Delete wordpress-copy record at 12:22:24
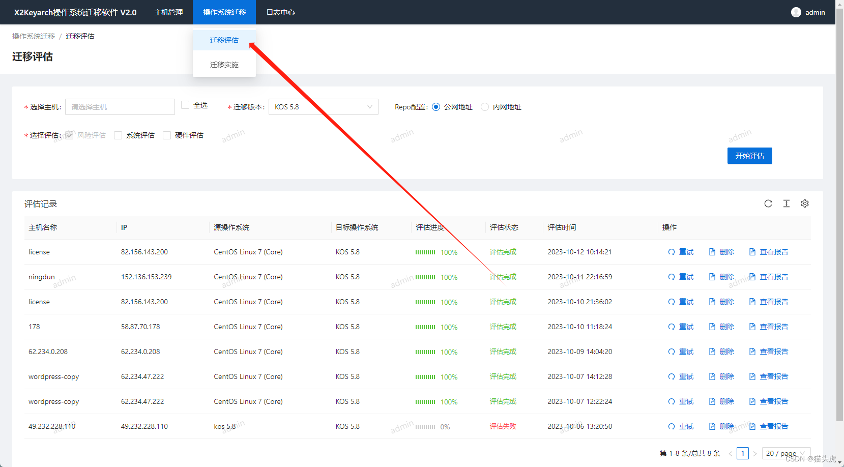This screenshot has height=467, width=844. click(721, 401)
